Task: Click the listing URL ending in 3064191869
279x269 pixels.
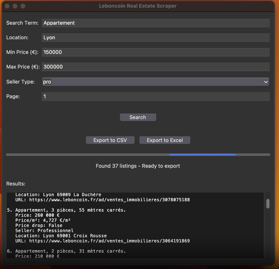Action: coord(109,241)
